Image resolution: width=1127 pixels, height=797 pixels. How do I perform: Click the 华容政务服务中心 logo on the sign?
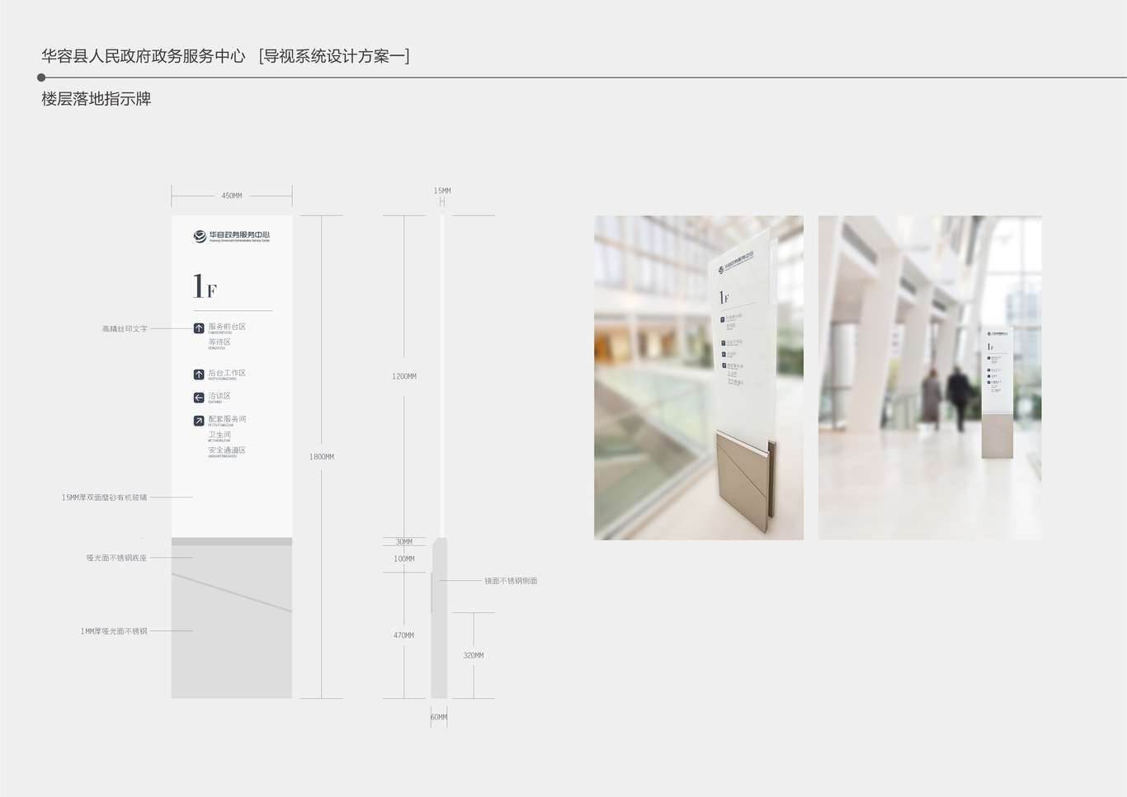232,236
